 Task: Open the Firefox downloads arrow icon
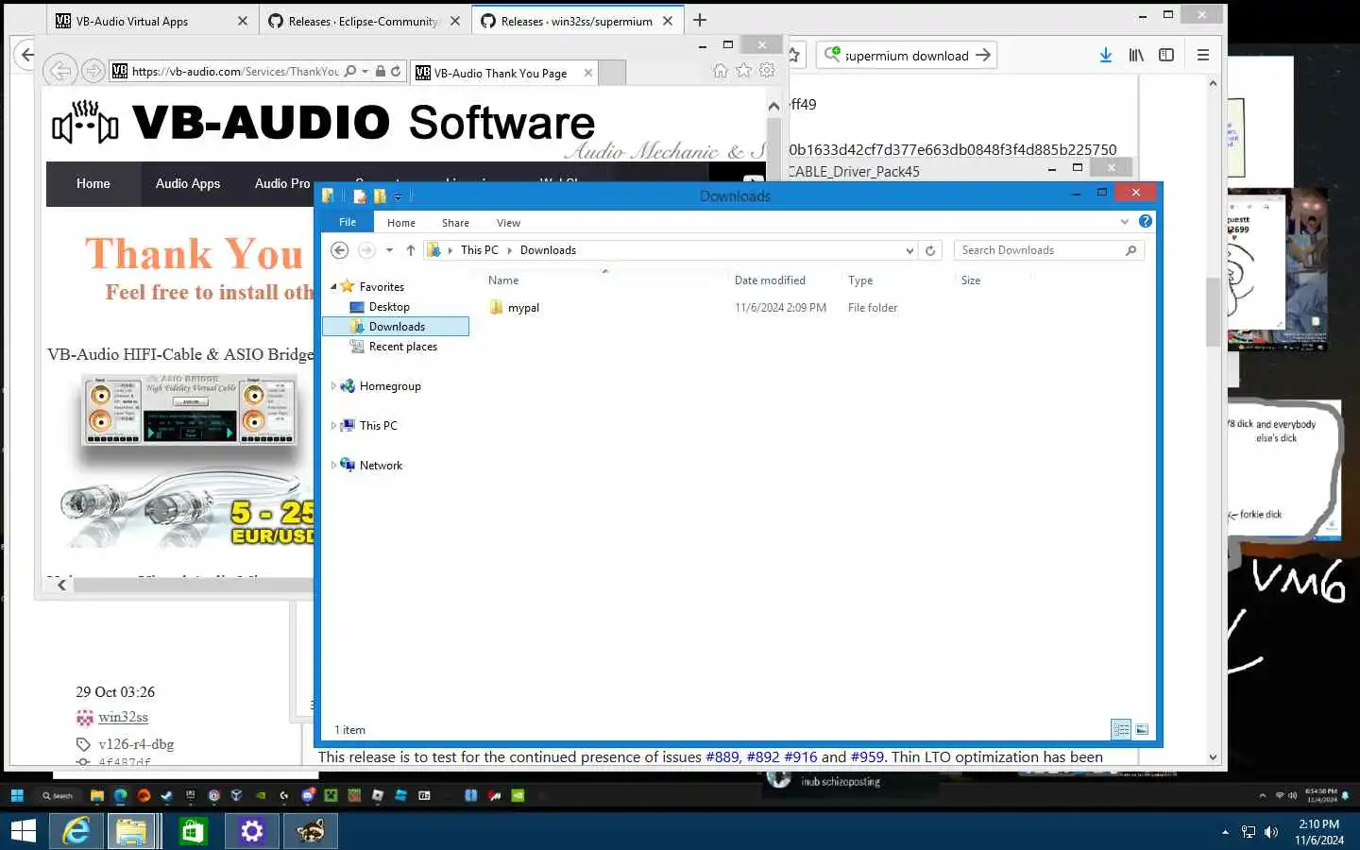(x=1106, y=55)
